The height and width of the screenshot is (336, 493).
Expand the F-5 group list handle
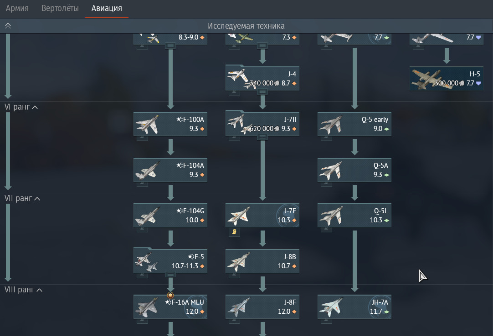170,275
